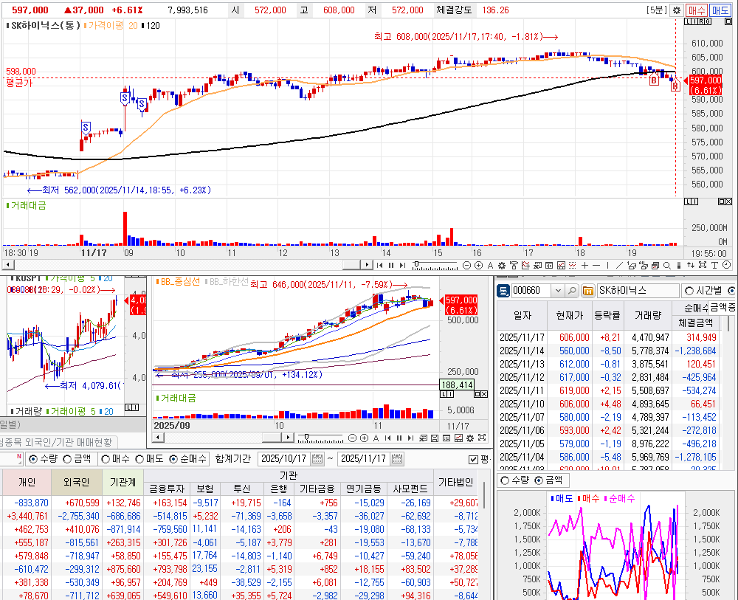Click stock search magnifier beside 000660

[572, 291]
